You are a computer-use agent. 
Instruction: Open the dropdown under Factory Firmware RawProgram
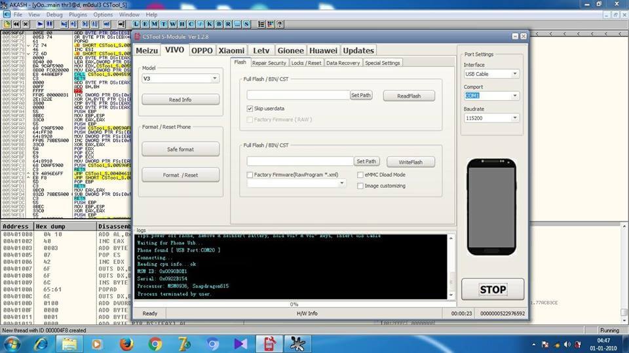tap(296, 183)
